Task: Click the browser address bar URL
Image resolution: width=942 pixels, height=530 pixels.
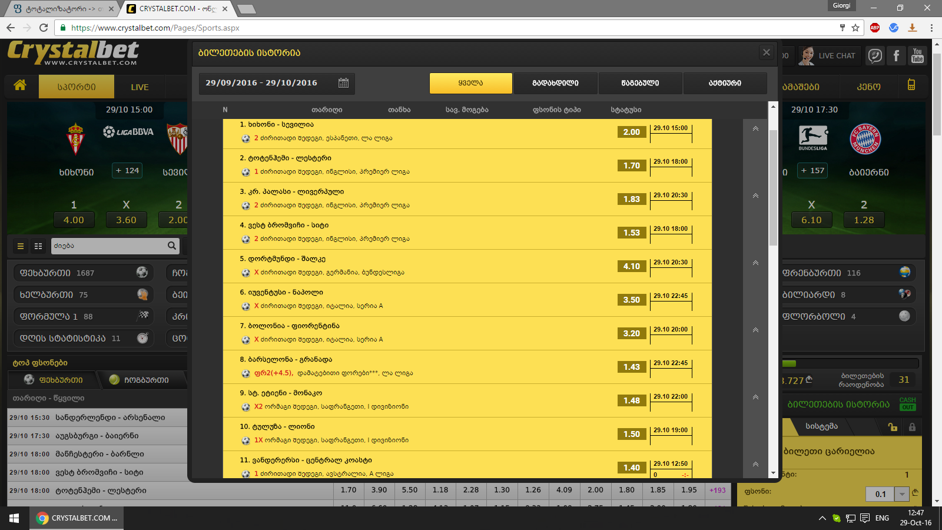Action: 155,28
